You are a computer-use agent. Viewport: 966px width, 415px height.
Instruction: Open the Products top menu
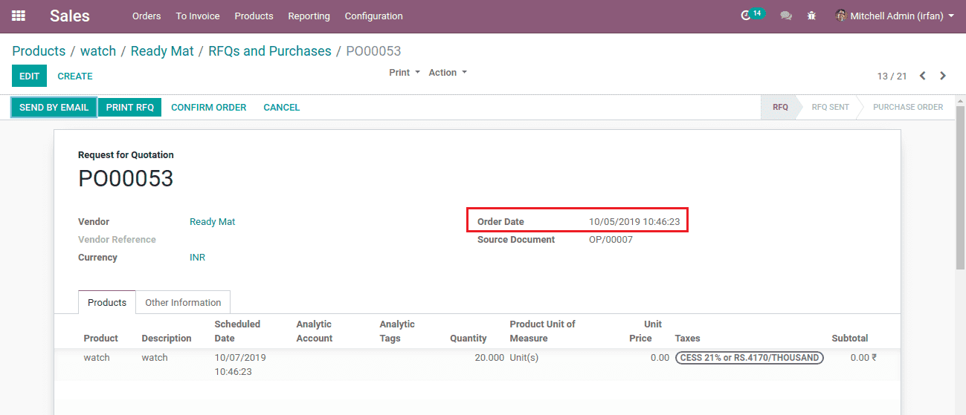254,16
